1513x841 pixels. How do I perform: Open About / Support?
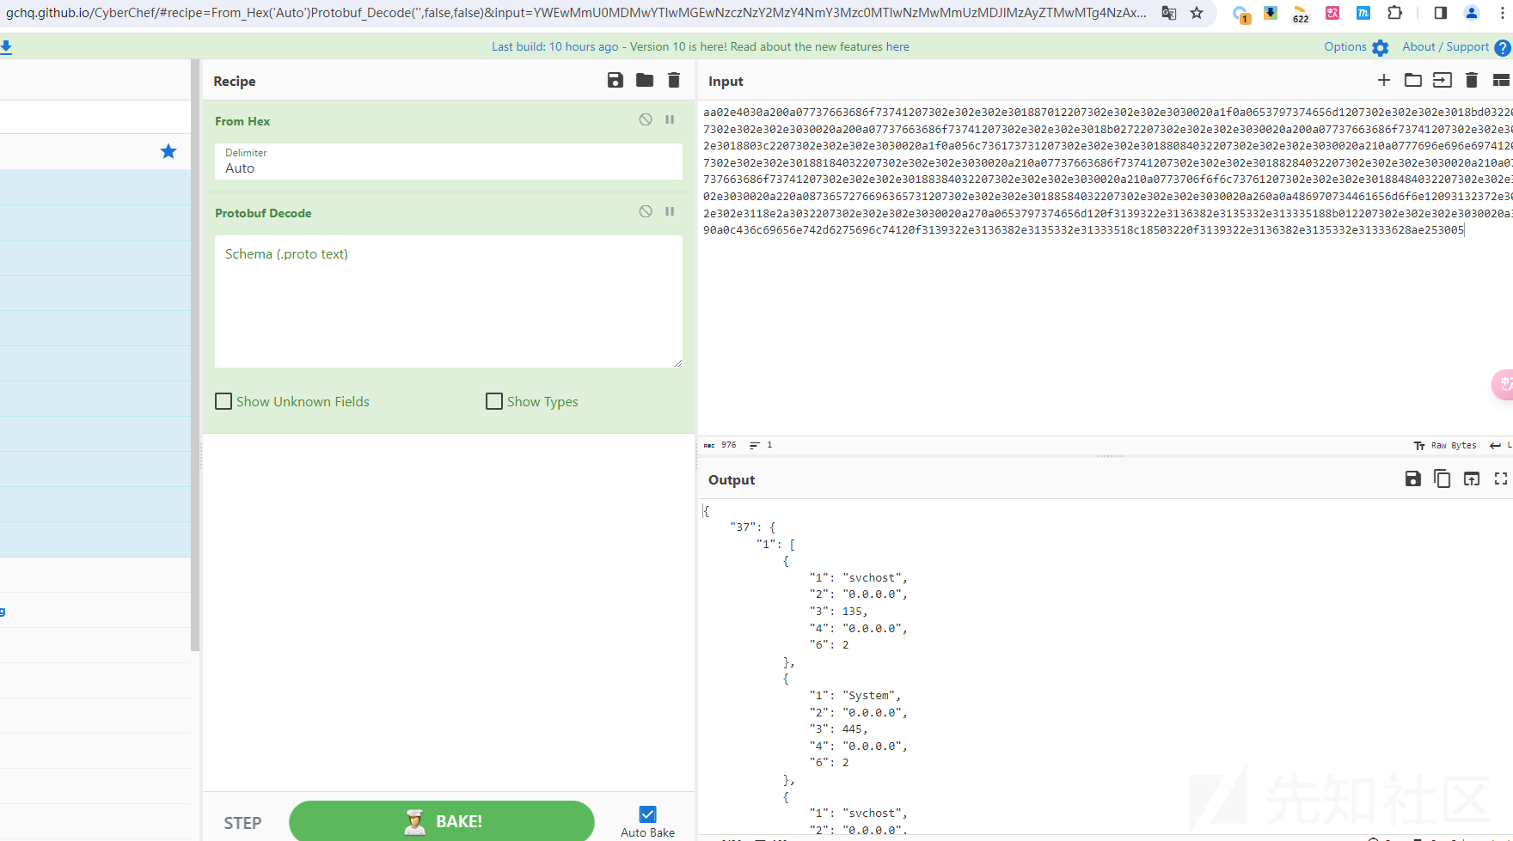pyautogui.click(x=1456, y=47)
